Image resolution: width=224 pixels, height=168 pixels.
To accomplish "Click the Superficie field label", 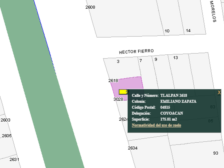I will point(141,119).
